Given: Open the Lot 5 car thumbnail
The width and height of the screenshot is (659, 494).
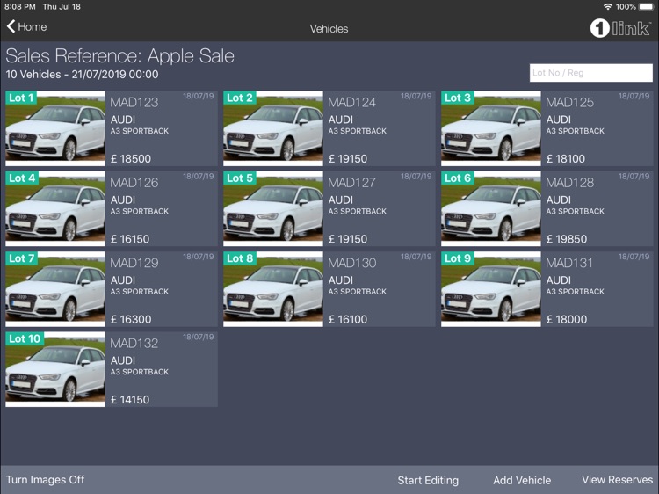Looking at the screenshot, I should click(273, 208).
